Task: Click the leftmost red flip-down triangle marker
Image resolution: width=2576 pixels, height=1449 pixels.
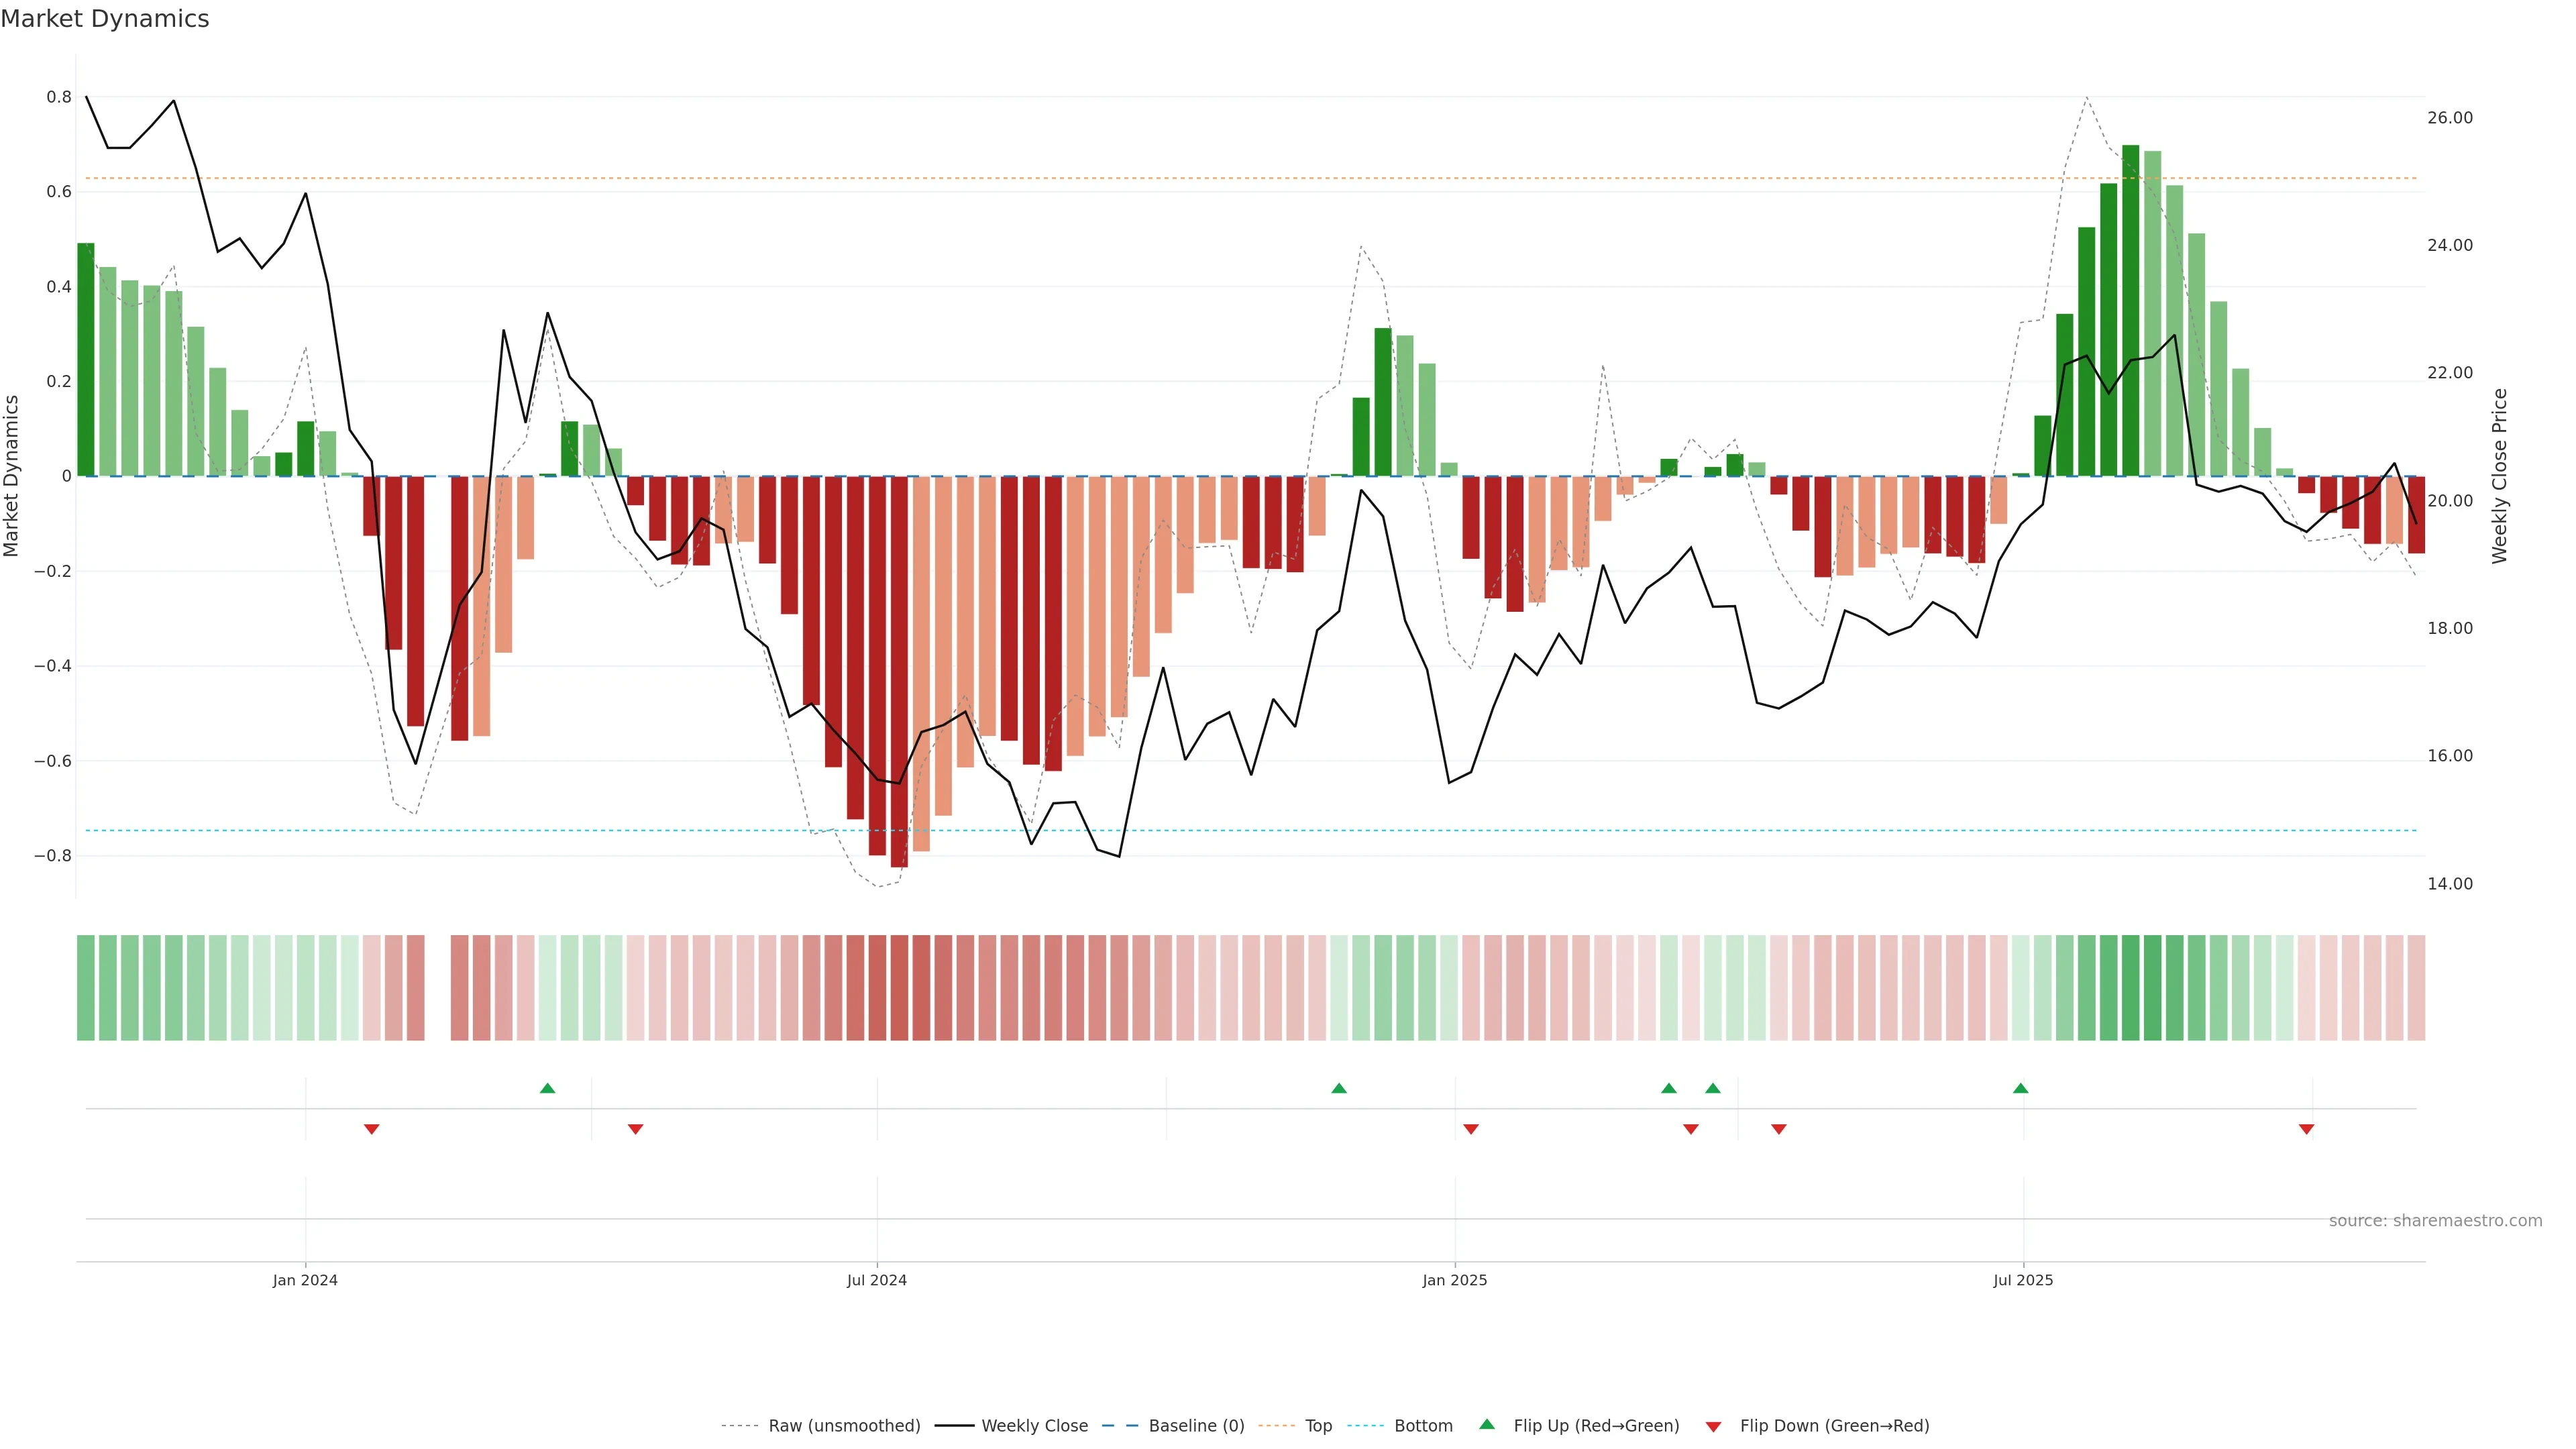Action: (371, 1129)
